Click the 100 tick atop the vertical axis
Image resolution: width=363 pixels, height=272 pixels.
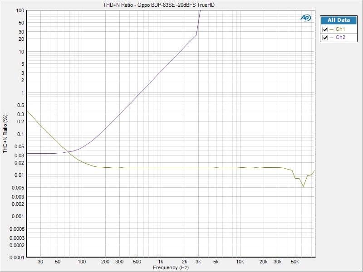tap(20, 10)
